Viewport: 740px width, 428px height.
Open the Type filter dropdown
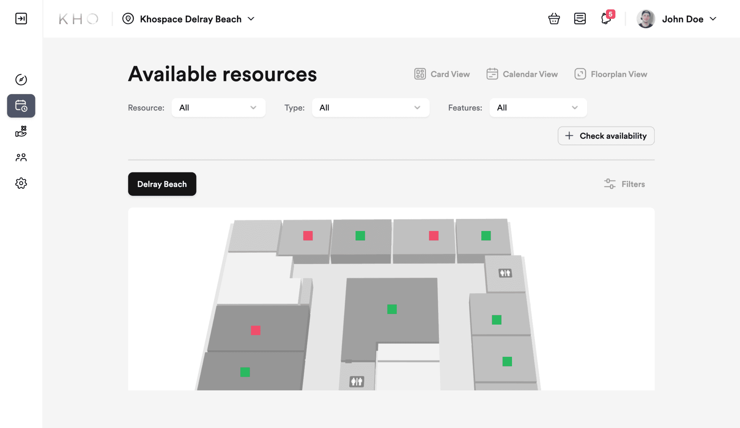coord(371,108)
